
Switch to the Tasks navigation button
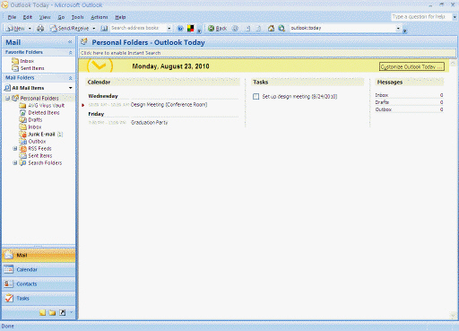pyautogui.click(x=39, y=298)
